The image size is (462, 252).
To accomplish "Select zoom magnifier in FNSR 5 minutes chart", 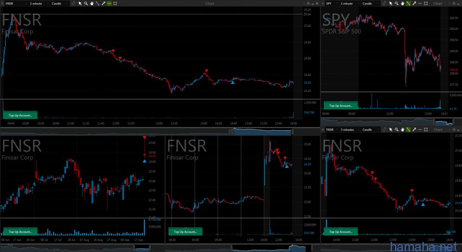I will pos(397,129).
